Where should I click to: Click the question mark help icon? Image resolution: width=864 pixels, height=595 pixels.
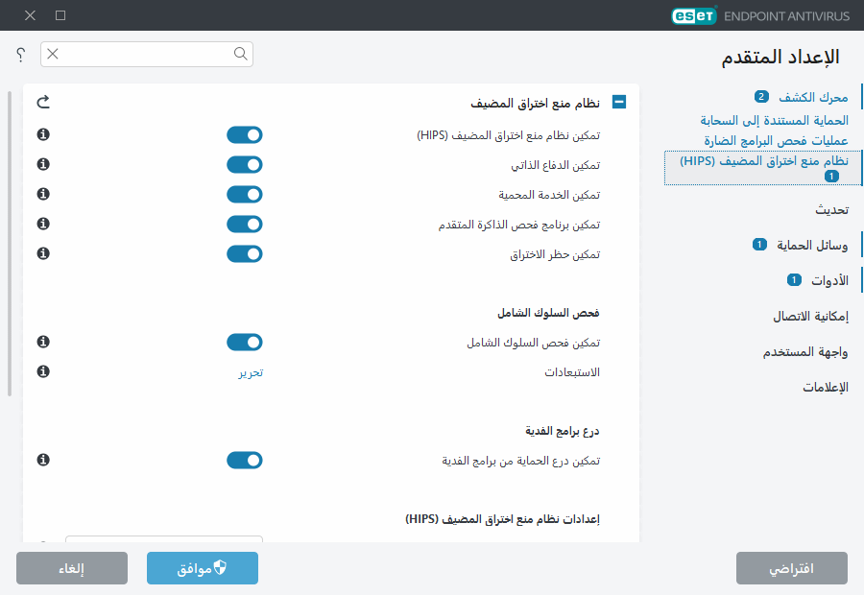point(21,55)
